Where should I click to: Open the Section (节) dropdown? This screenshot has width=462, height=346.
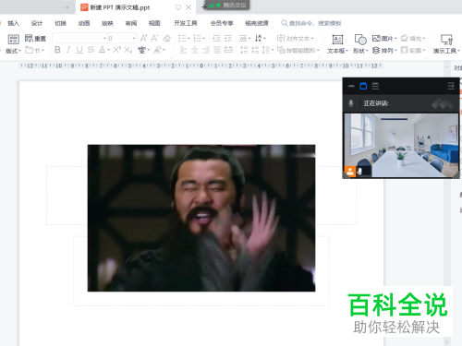(x=34, y=50)
